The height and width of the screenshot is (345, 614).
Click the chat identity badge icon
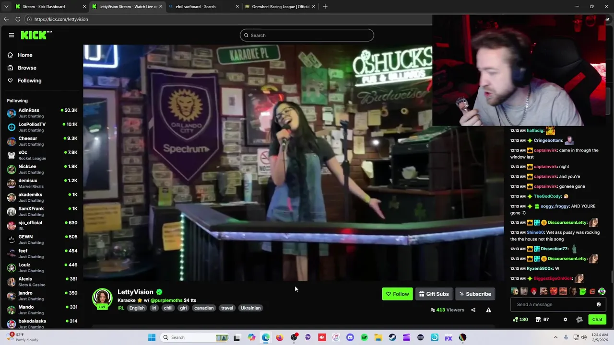[x=579, y=320]
